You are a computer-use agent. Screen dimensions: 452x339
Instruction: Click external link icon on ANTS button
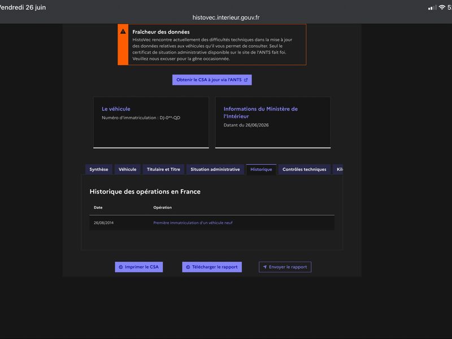[x=246, y=80]
